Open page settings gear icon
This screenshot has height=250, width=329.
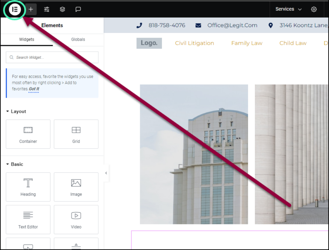click(314, 9)
